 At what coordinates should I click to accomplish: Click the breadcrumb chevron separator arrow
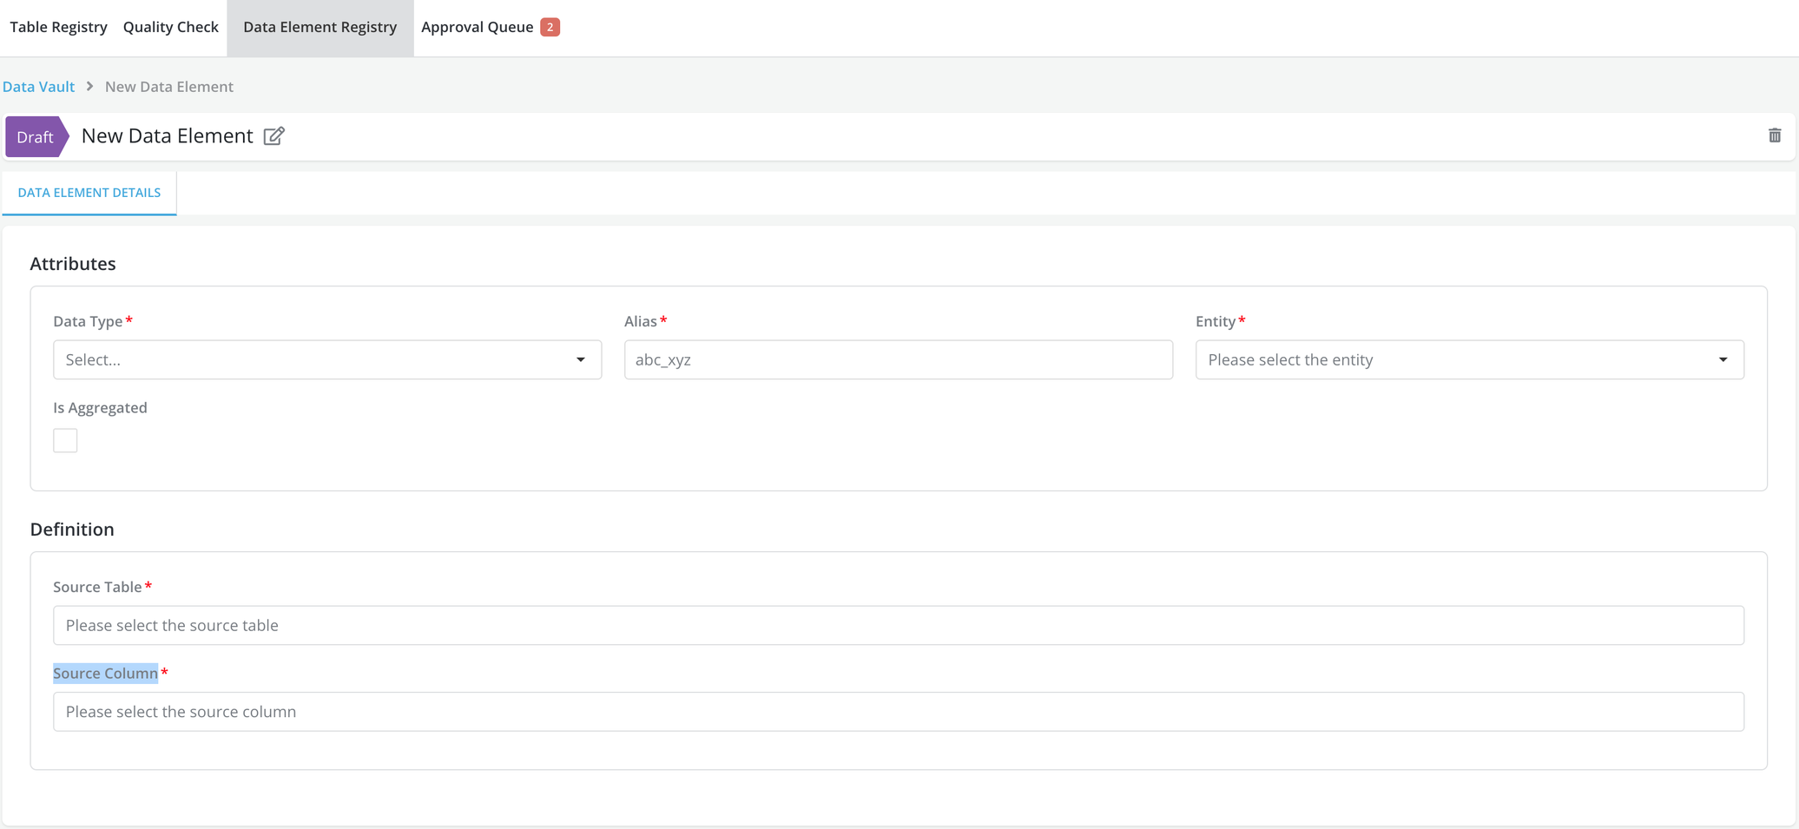[89, 87]
